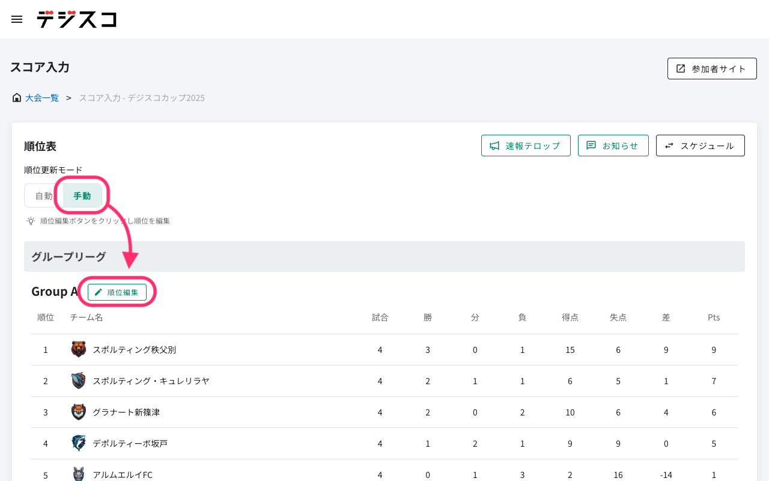The height and width of the screenshot is (481, 769).
Task: Click the デポルティーボ坂戸 team emblem
Action: [x=79, y=443]
